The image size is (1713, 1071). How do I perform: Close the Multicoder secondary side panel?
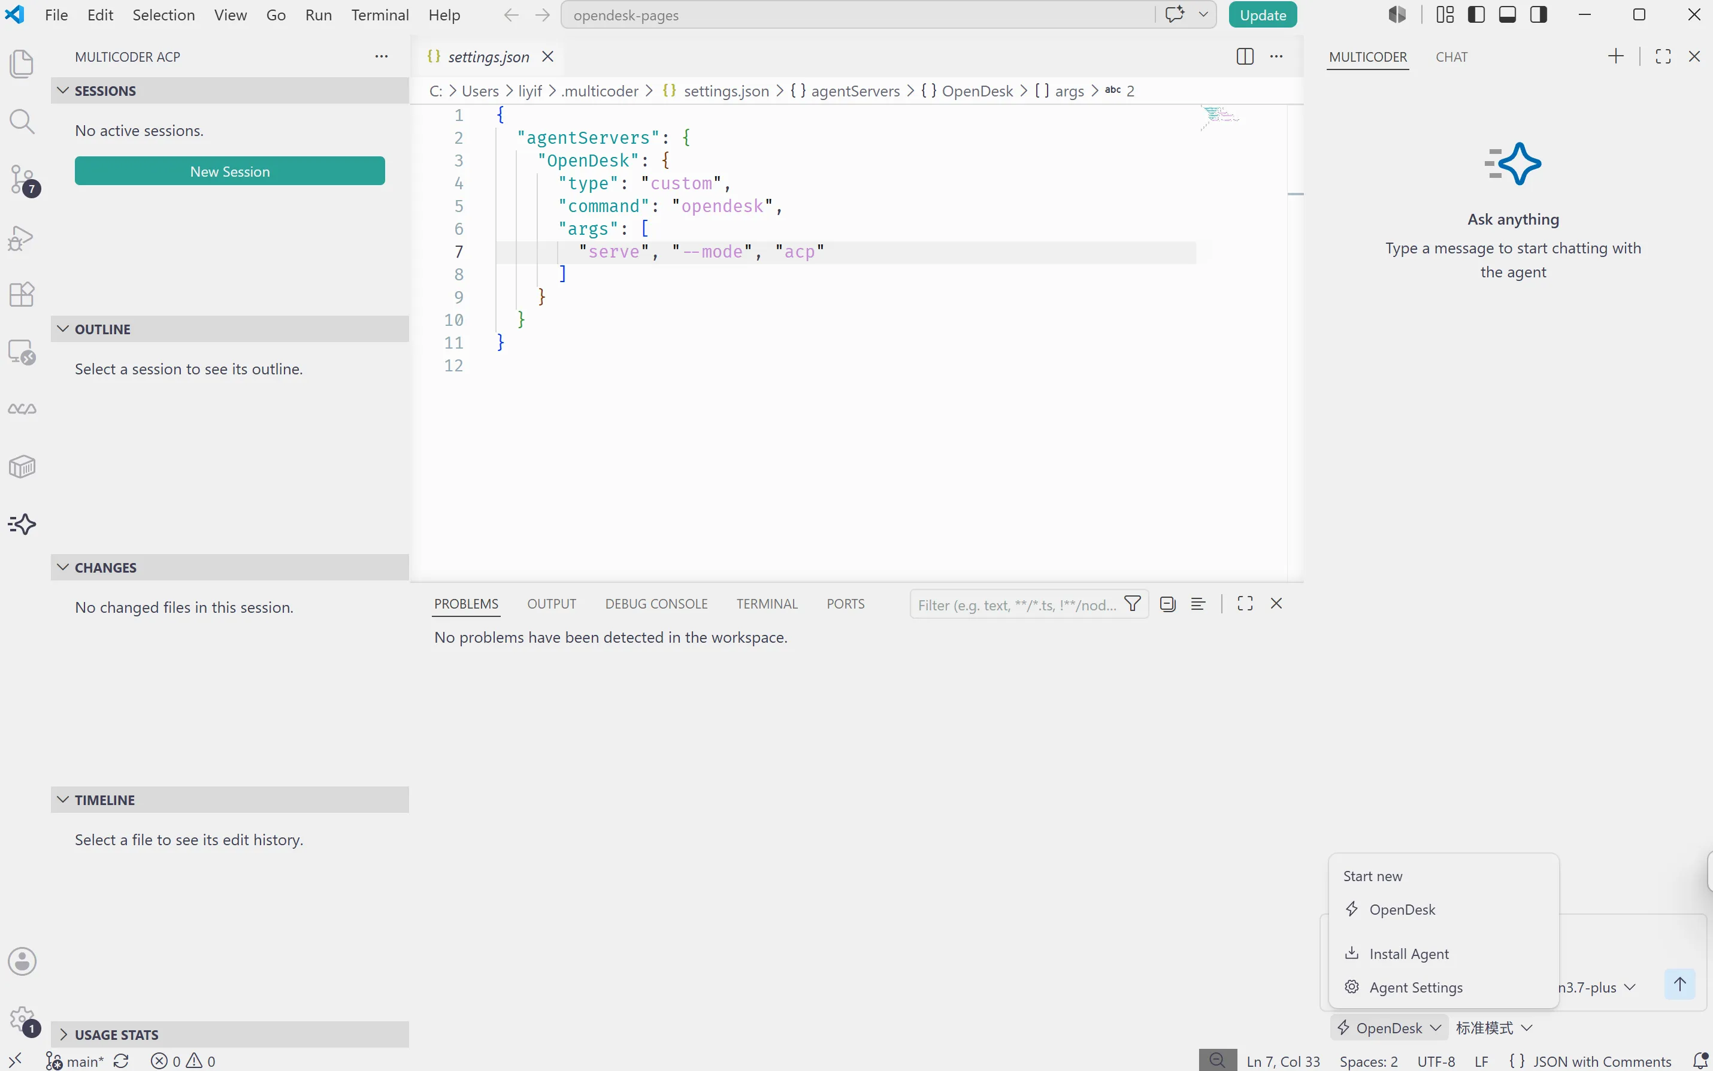1694,57
